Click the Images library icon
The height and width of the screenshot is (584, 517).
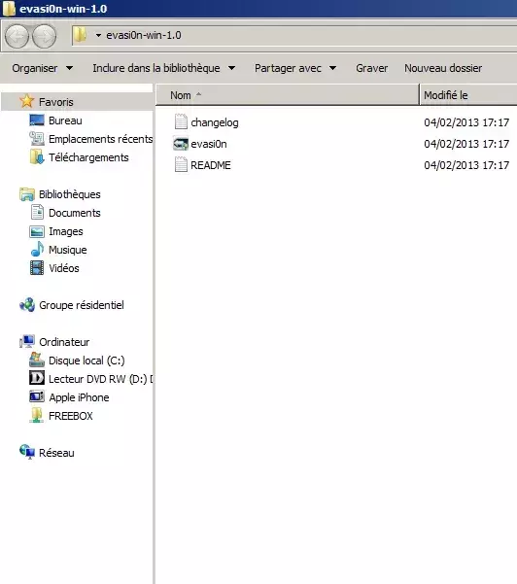coord(37,231)
